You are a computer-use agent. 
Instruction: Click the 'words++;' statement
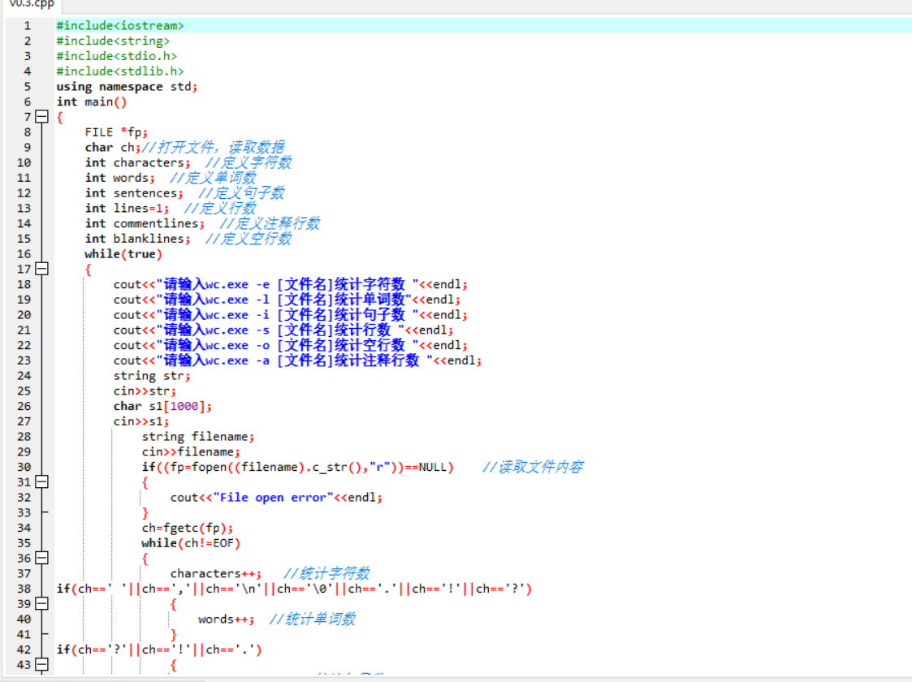pos(227,619)
